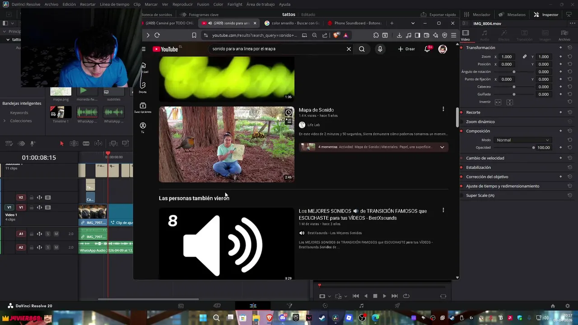This screenshot has height=325, width=578.
Task: Click Crear button on YouTube
Action: [406, 49]
